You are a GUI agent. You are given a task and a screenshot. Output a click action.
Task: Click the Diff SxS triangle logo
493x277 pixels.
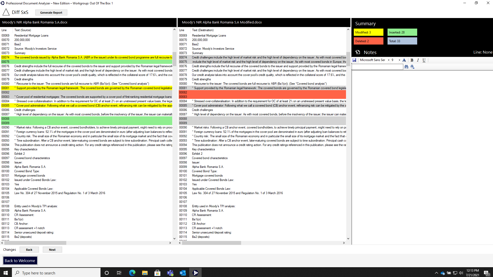coord(6,12)
